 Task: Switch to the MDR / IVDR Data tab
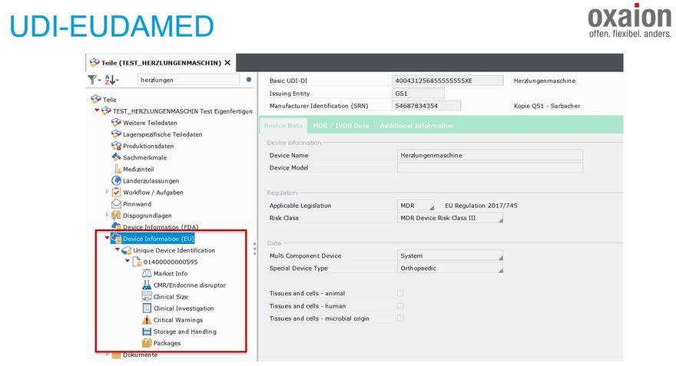point(340,125)
